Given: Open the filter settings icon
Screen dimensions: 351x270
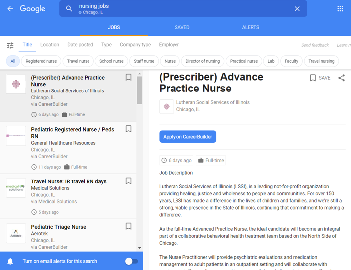Looking at the screenshot, I should point(10,45).
